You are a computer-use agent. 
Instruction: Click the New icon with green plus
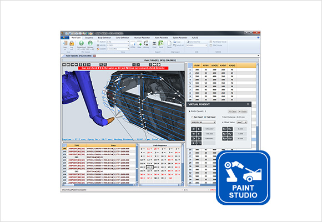(139, 43)
